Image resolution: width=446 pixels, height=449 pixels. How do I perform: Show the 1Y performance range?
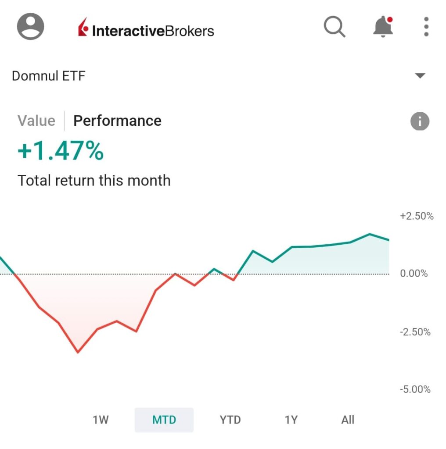[291, 420]
